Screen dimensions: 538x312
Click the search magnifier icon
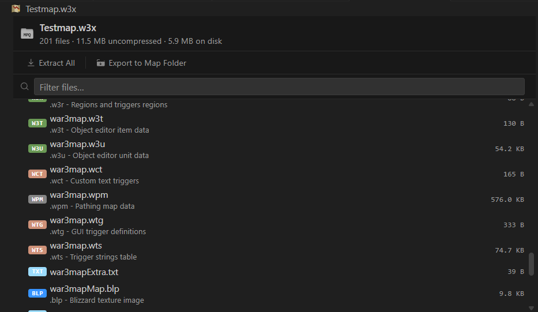24,87
